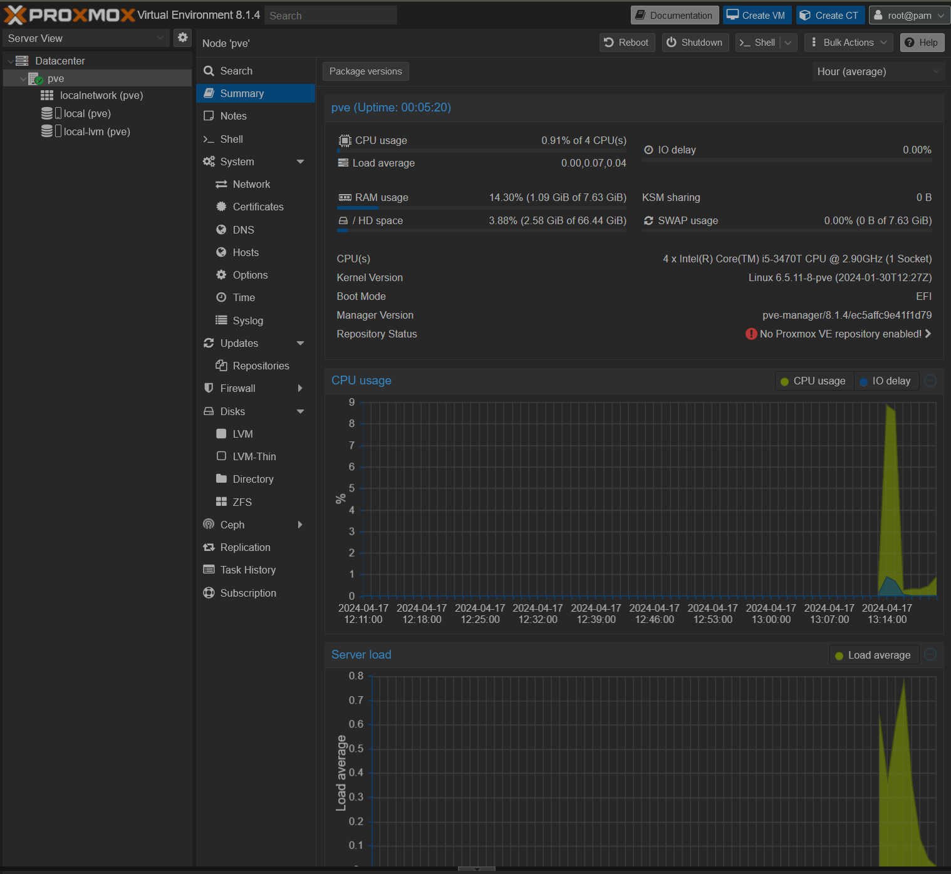Screen dimensions: 951x874
Task: Click the CPU usage progress bar
Action: (x=481, y=151)
